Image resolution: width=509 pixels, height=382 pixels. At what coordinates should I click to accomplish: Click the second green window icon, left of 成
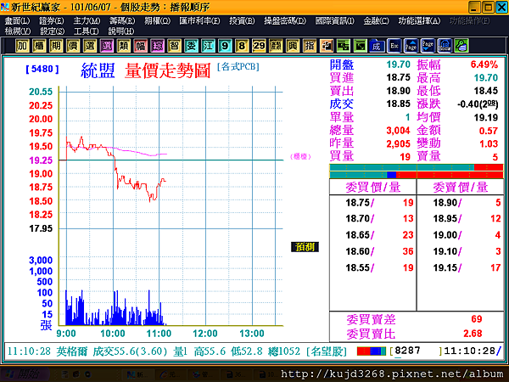(360, 46)
